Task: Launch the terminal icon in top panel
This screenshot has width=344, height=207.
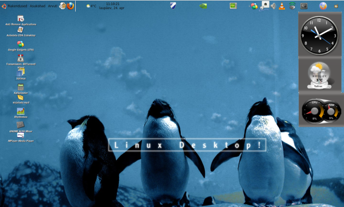Action: pyautogui.click(x=304, y=6)
